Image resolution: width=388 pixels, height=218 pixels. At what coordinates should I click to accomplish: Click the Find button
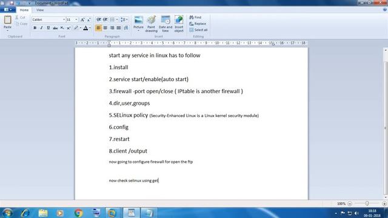click(195, 18)
